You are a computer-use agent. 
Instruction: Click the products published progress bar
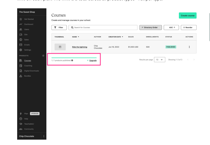[74, 58]
